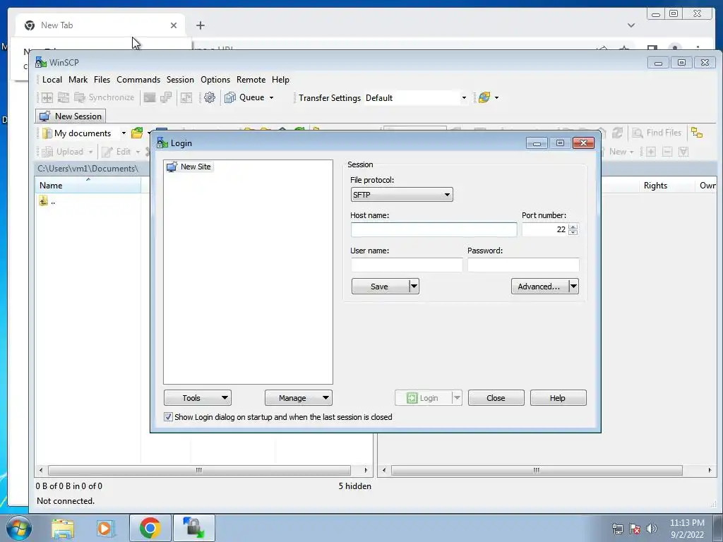Click the Compare Directories toolbar icon
Image resolution: width=723 pixels, height=542 pixels.
click(x=47, y=97)
